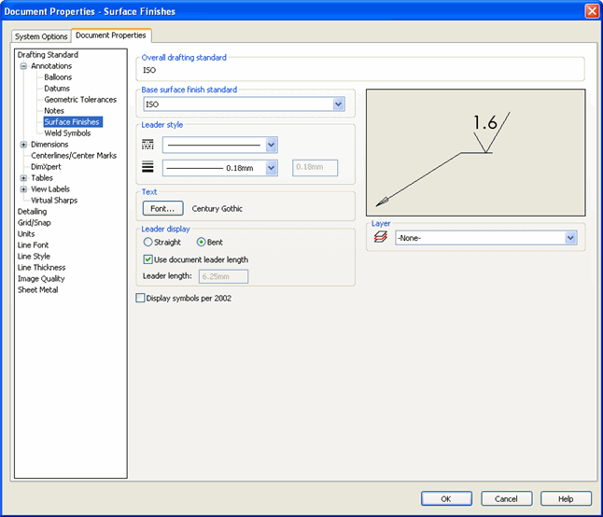Image resolution: width=603 pixels, height=517 pixels.
Task: Click the custom thickness 0.18mm field
Action: click(315, 168)
